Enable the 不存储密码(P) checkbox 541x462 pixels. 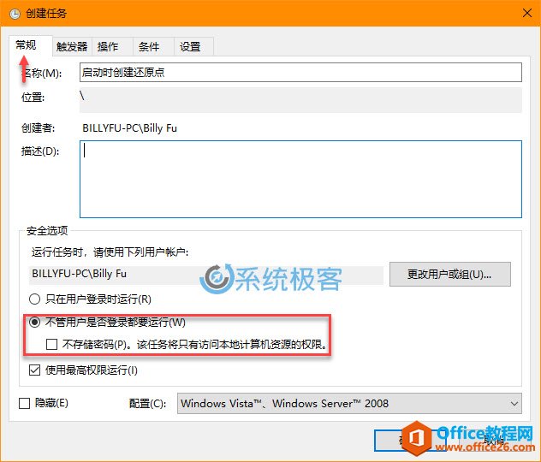[x=51, y=344]
